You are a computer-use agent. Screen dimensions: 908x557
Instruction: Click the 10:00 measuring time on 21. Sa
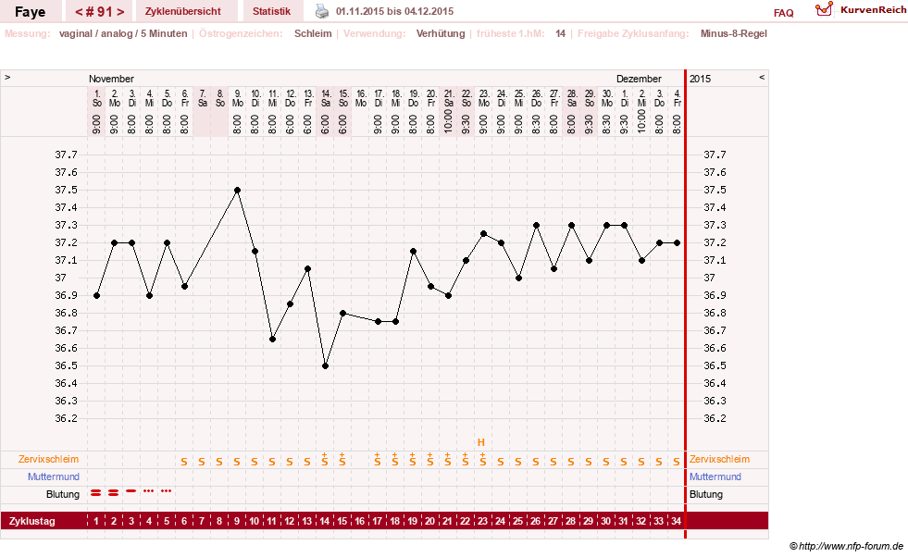pyautogui.click(x=448, y=121)
